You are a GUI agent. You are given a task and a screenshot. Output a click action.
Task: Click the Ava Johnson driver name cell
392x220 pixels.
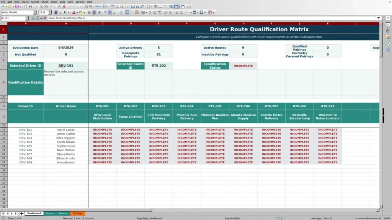pyautogui.click(x=66, y=162)
